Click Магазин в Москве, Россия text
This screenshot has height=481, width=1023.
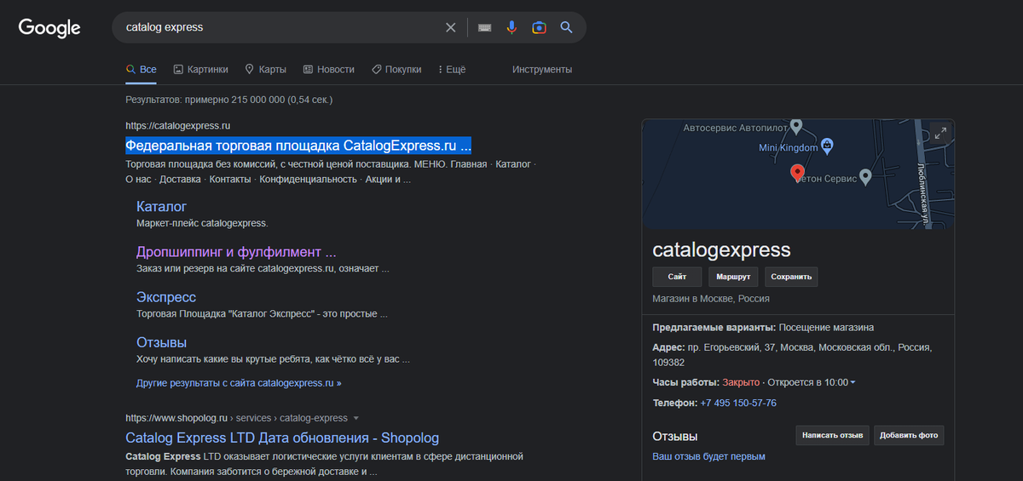click(711, 299)
